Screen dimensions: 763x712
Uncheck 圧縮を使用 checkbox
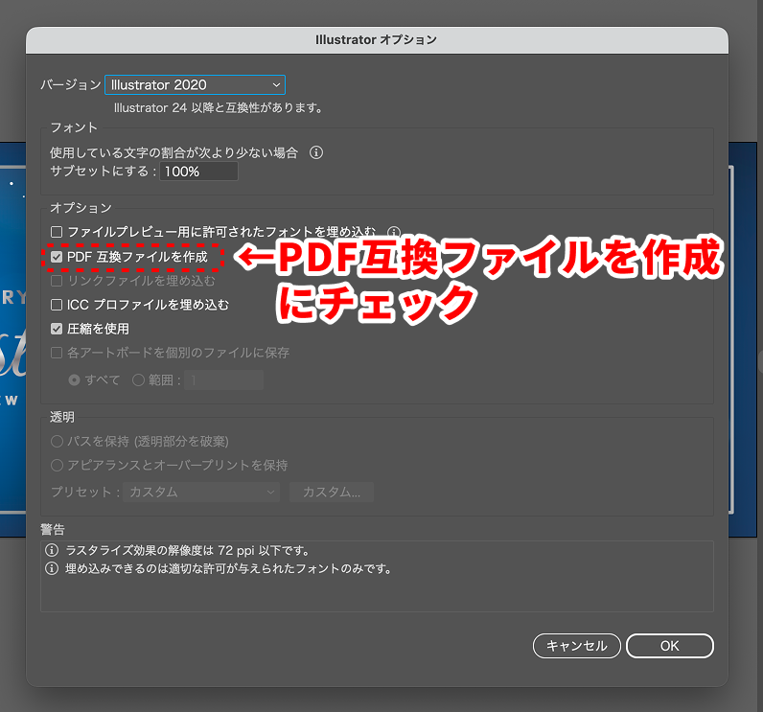[x=57, y=329]
